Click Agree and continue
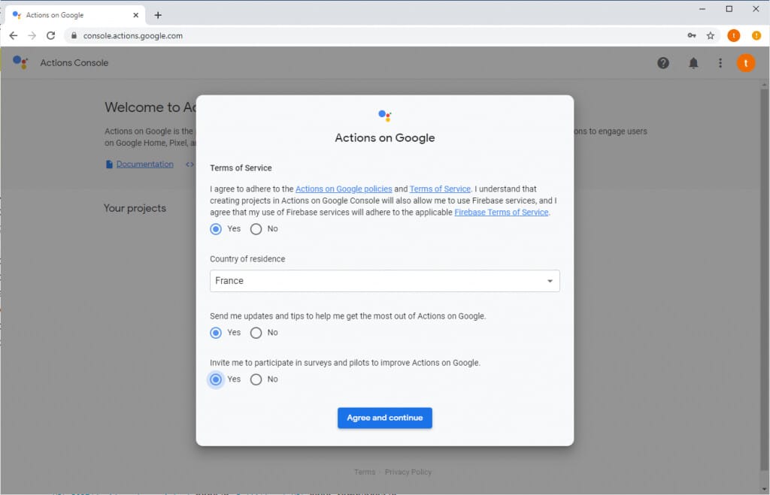The width and height of the screenshot is (770, 495). (384, 418)
